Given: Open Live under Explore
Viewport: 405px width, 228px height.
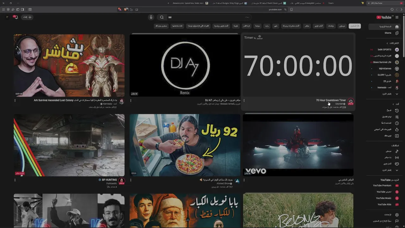Looking at the screenshot, I should (385, 157).
